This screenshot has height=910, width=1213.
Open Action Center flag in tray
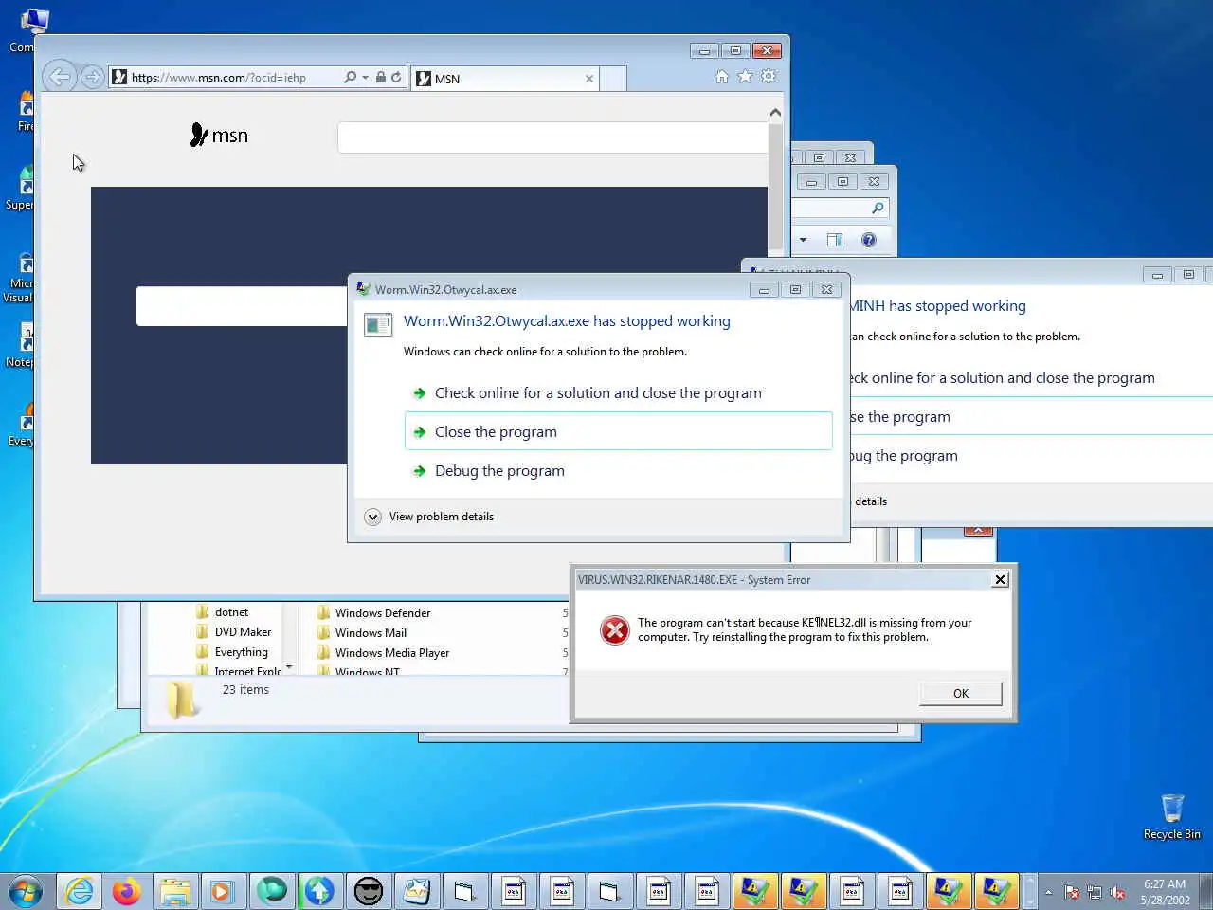1072,892
